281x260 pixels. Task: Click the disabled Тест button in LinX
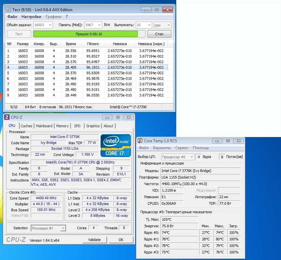pyautogui.click(x=19, y=34)
